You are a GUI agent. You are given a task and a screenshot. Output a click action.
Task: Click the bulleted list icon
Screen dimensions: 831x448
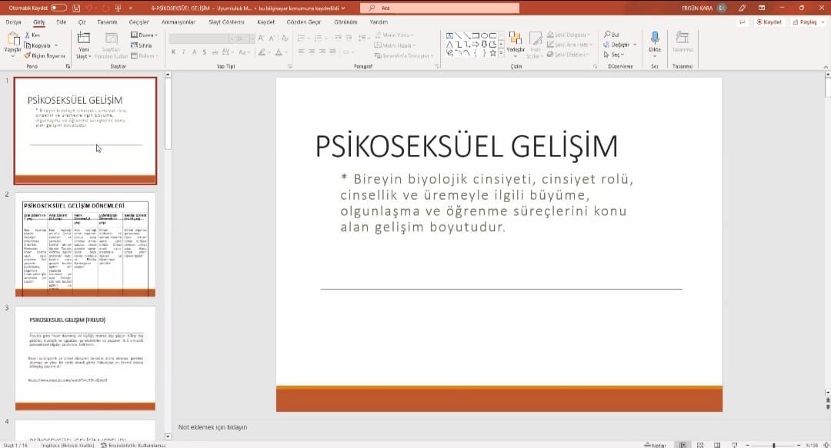click(301, 38)
